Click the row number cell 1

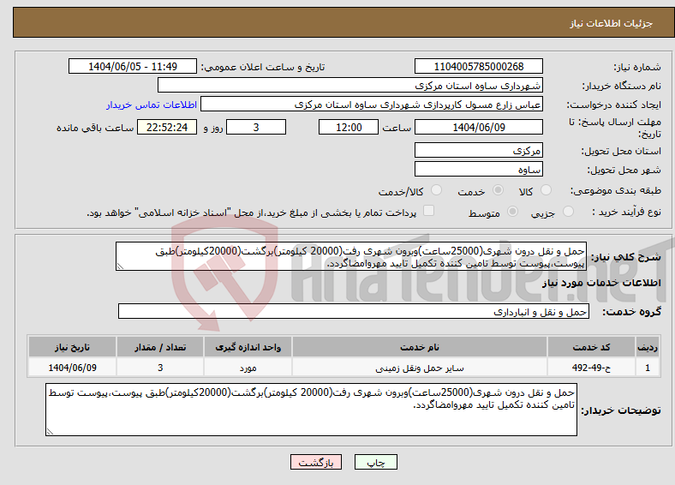tap(648, 368)
